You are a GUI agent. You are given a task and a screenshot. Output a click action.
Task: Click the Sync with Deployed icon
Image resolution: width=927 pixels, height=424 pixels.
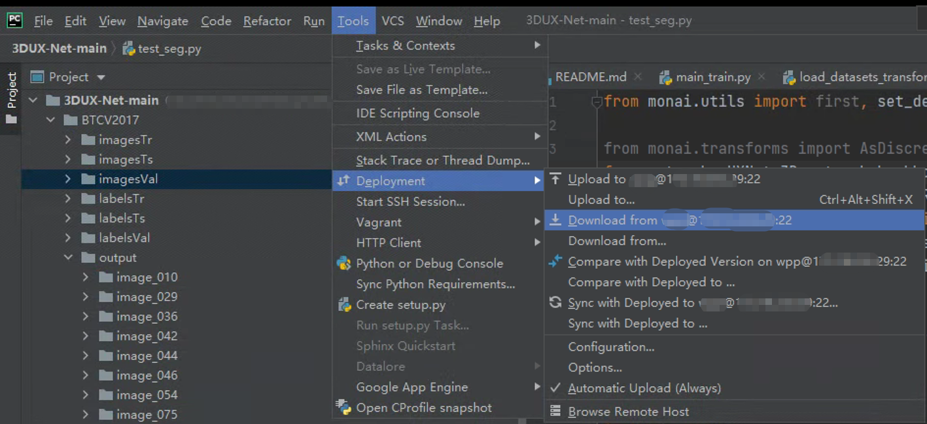(555, 302)
